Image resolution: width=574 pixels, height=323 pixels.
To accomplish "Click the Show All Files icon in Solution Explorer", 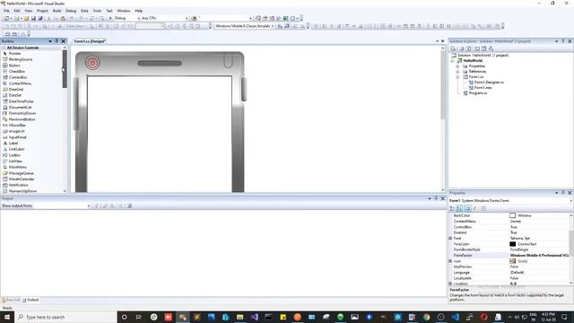I will (461, 48).
